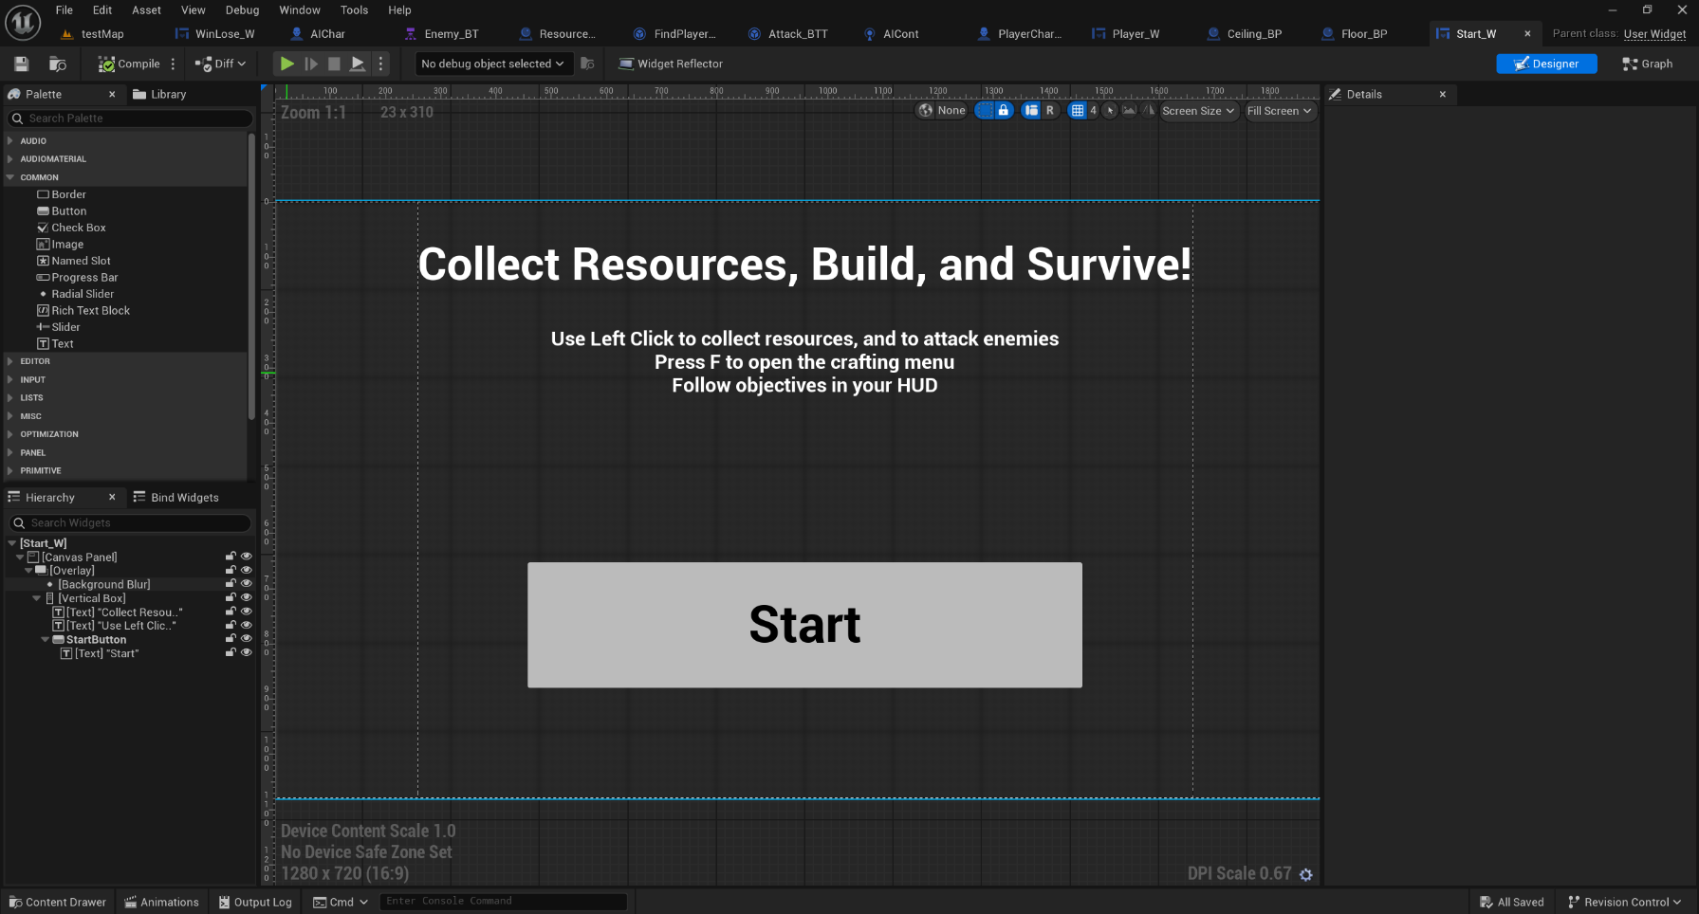Viewport: 1699px width, 914px height.
Task: Click the dashed outline toggle icon in viewport
Action: [x=985, y=111]
